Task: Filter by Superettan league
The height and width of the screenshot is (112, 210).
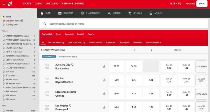Action: (x=111, y=43)
